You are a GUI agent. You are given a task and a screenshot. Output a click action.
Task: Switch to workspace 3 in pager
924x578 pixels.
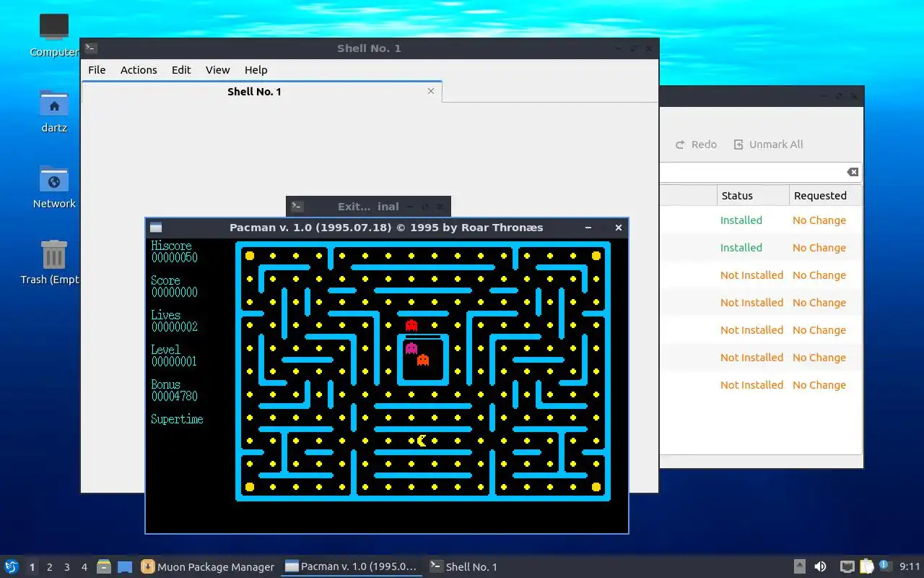(66, 567)
